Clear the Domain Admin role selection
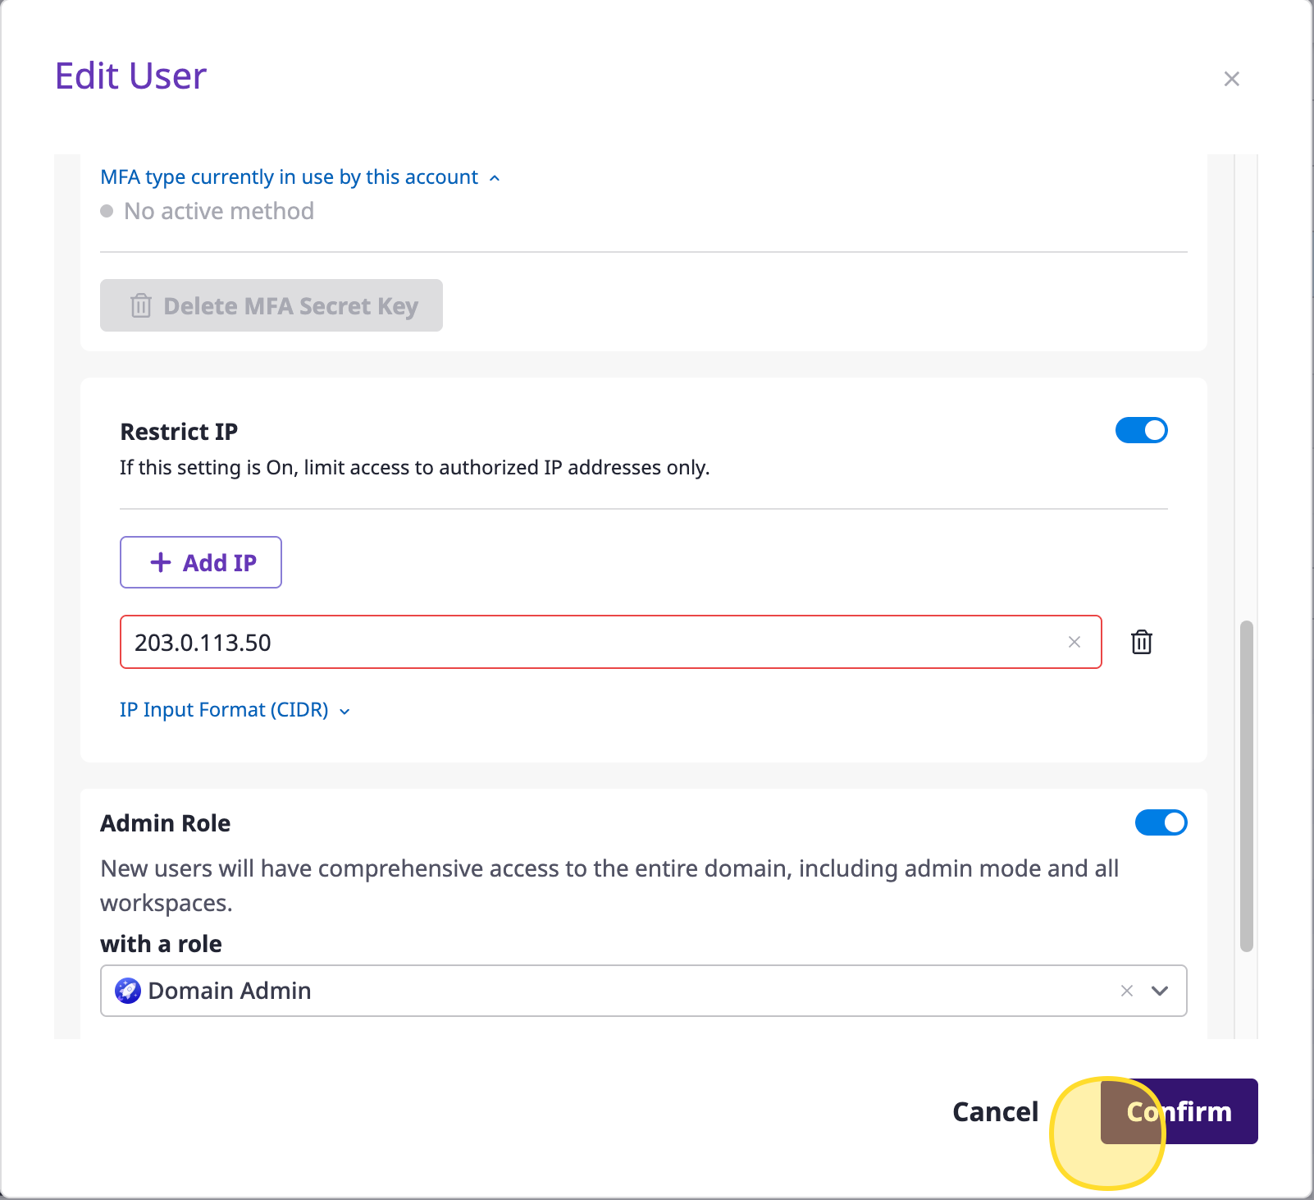The width and height of the screenshot is (1314, 1200). 1127,991
